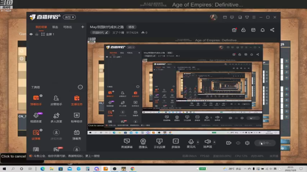Open the 主播任务 tool
307x172 pixels.
76,100
